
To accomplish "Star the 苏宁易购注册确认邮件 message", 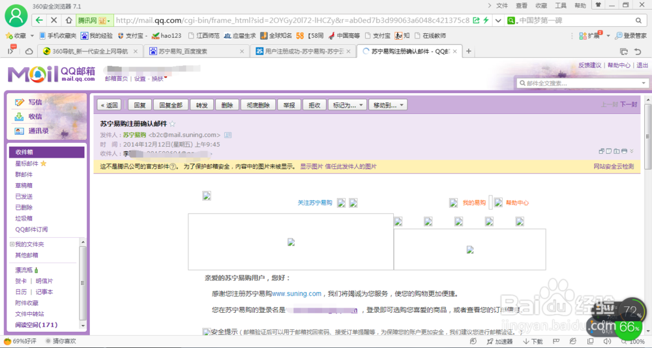I will click(172, 124).
